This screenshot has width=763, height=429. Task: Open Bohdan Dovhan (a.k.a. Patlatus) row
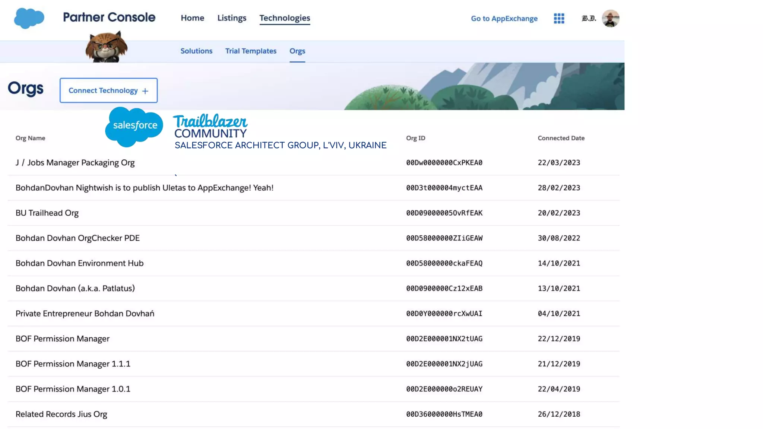(313, 288)
